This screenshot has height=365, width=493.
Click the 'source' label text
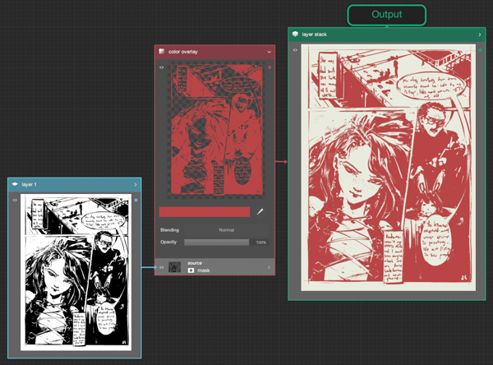coord(195,263)
